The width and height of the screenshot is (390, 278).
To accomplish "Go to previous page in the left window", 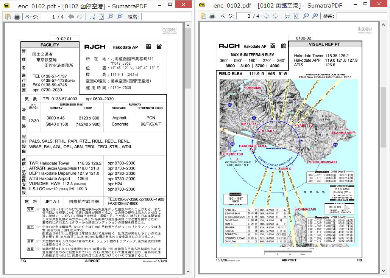I will pos(71,16).
